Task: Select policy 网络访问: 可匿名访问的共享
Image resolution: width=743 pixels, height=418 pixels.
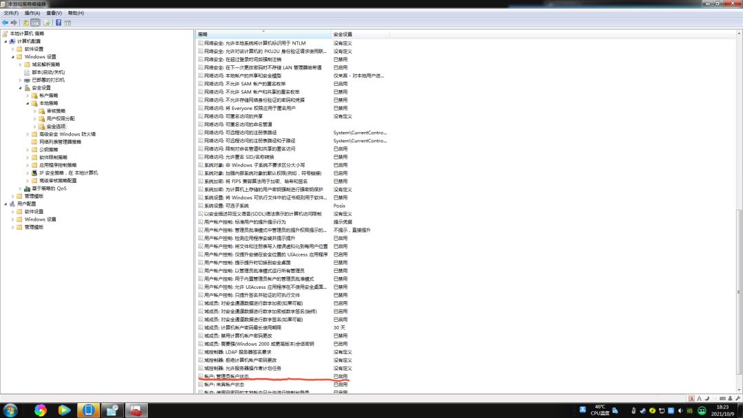Action: [233, 116]
